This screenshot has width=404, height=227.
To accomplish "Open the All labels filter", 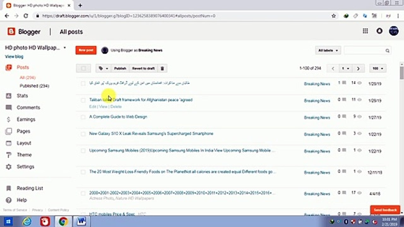I will coord(328,50).
